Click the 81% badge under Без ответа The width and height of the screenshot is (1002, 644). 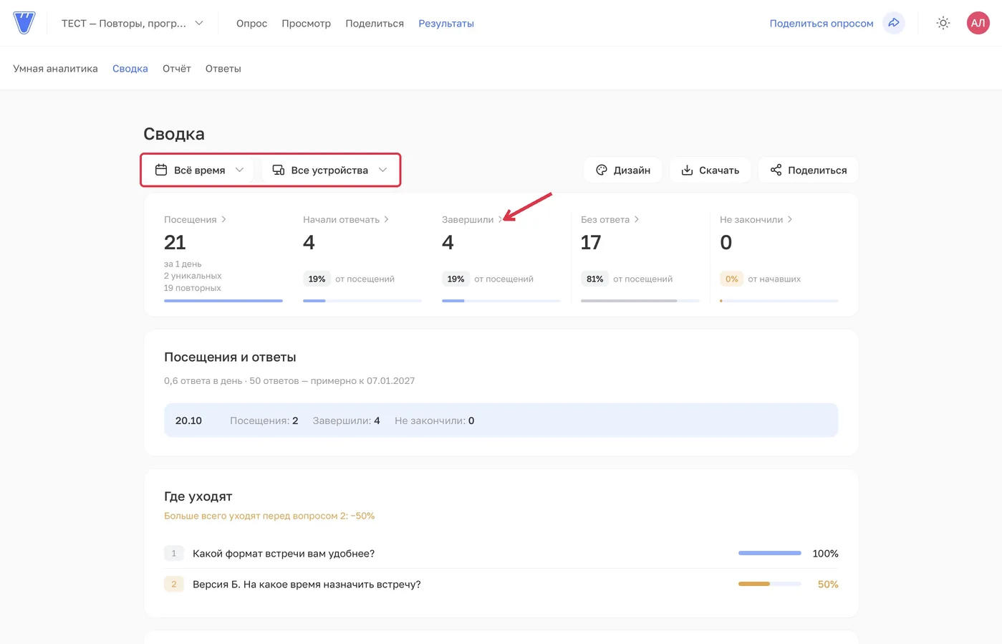coord(594,279)
